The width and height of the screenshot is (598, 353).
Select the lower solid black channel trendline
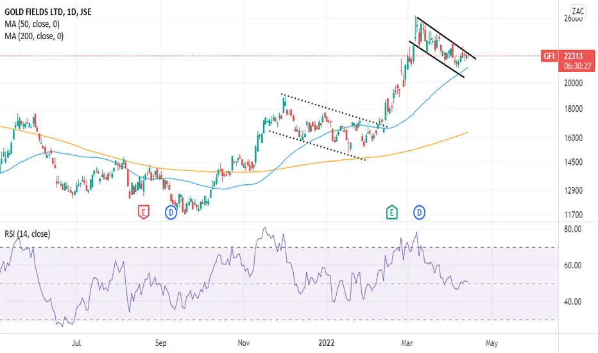[437, 59]
